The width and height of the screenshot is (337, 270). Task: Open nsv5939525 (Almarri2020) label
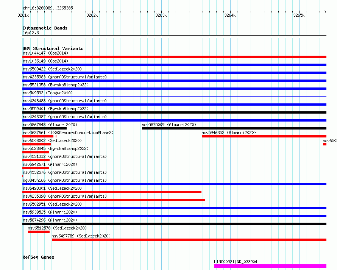[x=50, y=212]
